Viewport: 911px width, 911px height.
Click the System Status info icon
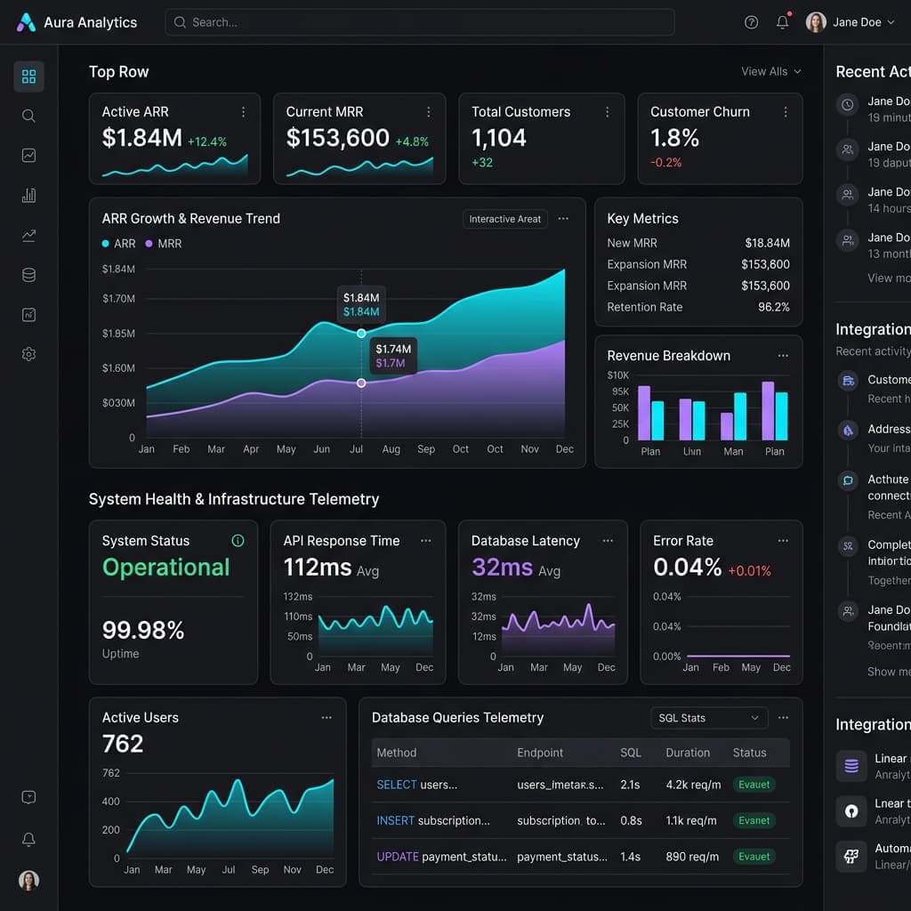(x=238, y=540)
